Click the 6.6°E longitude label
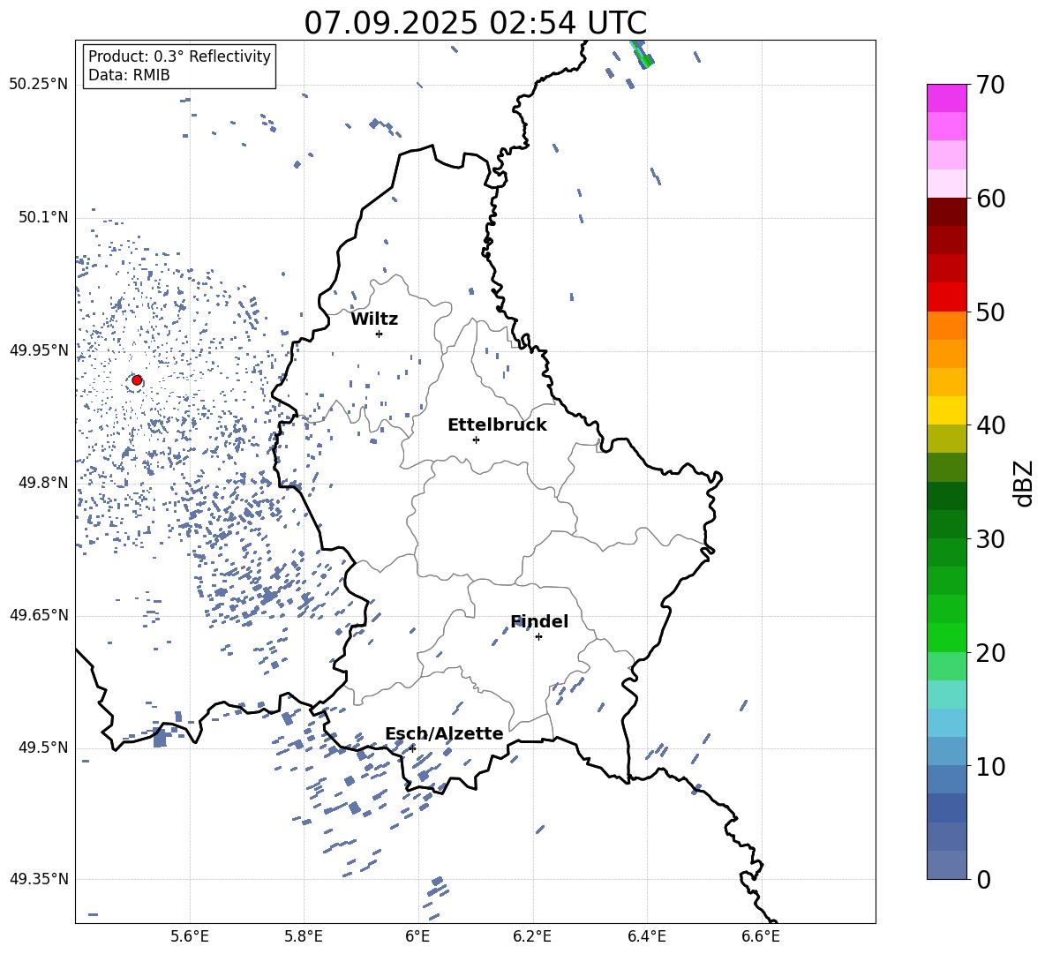 pos(761,936)
